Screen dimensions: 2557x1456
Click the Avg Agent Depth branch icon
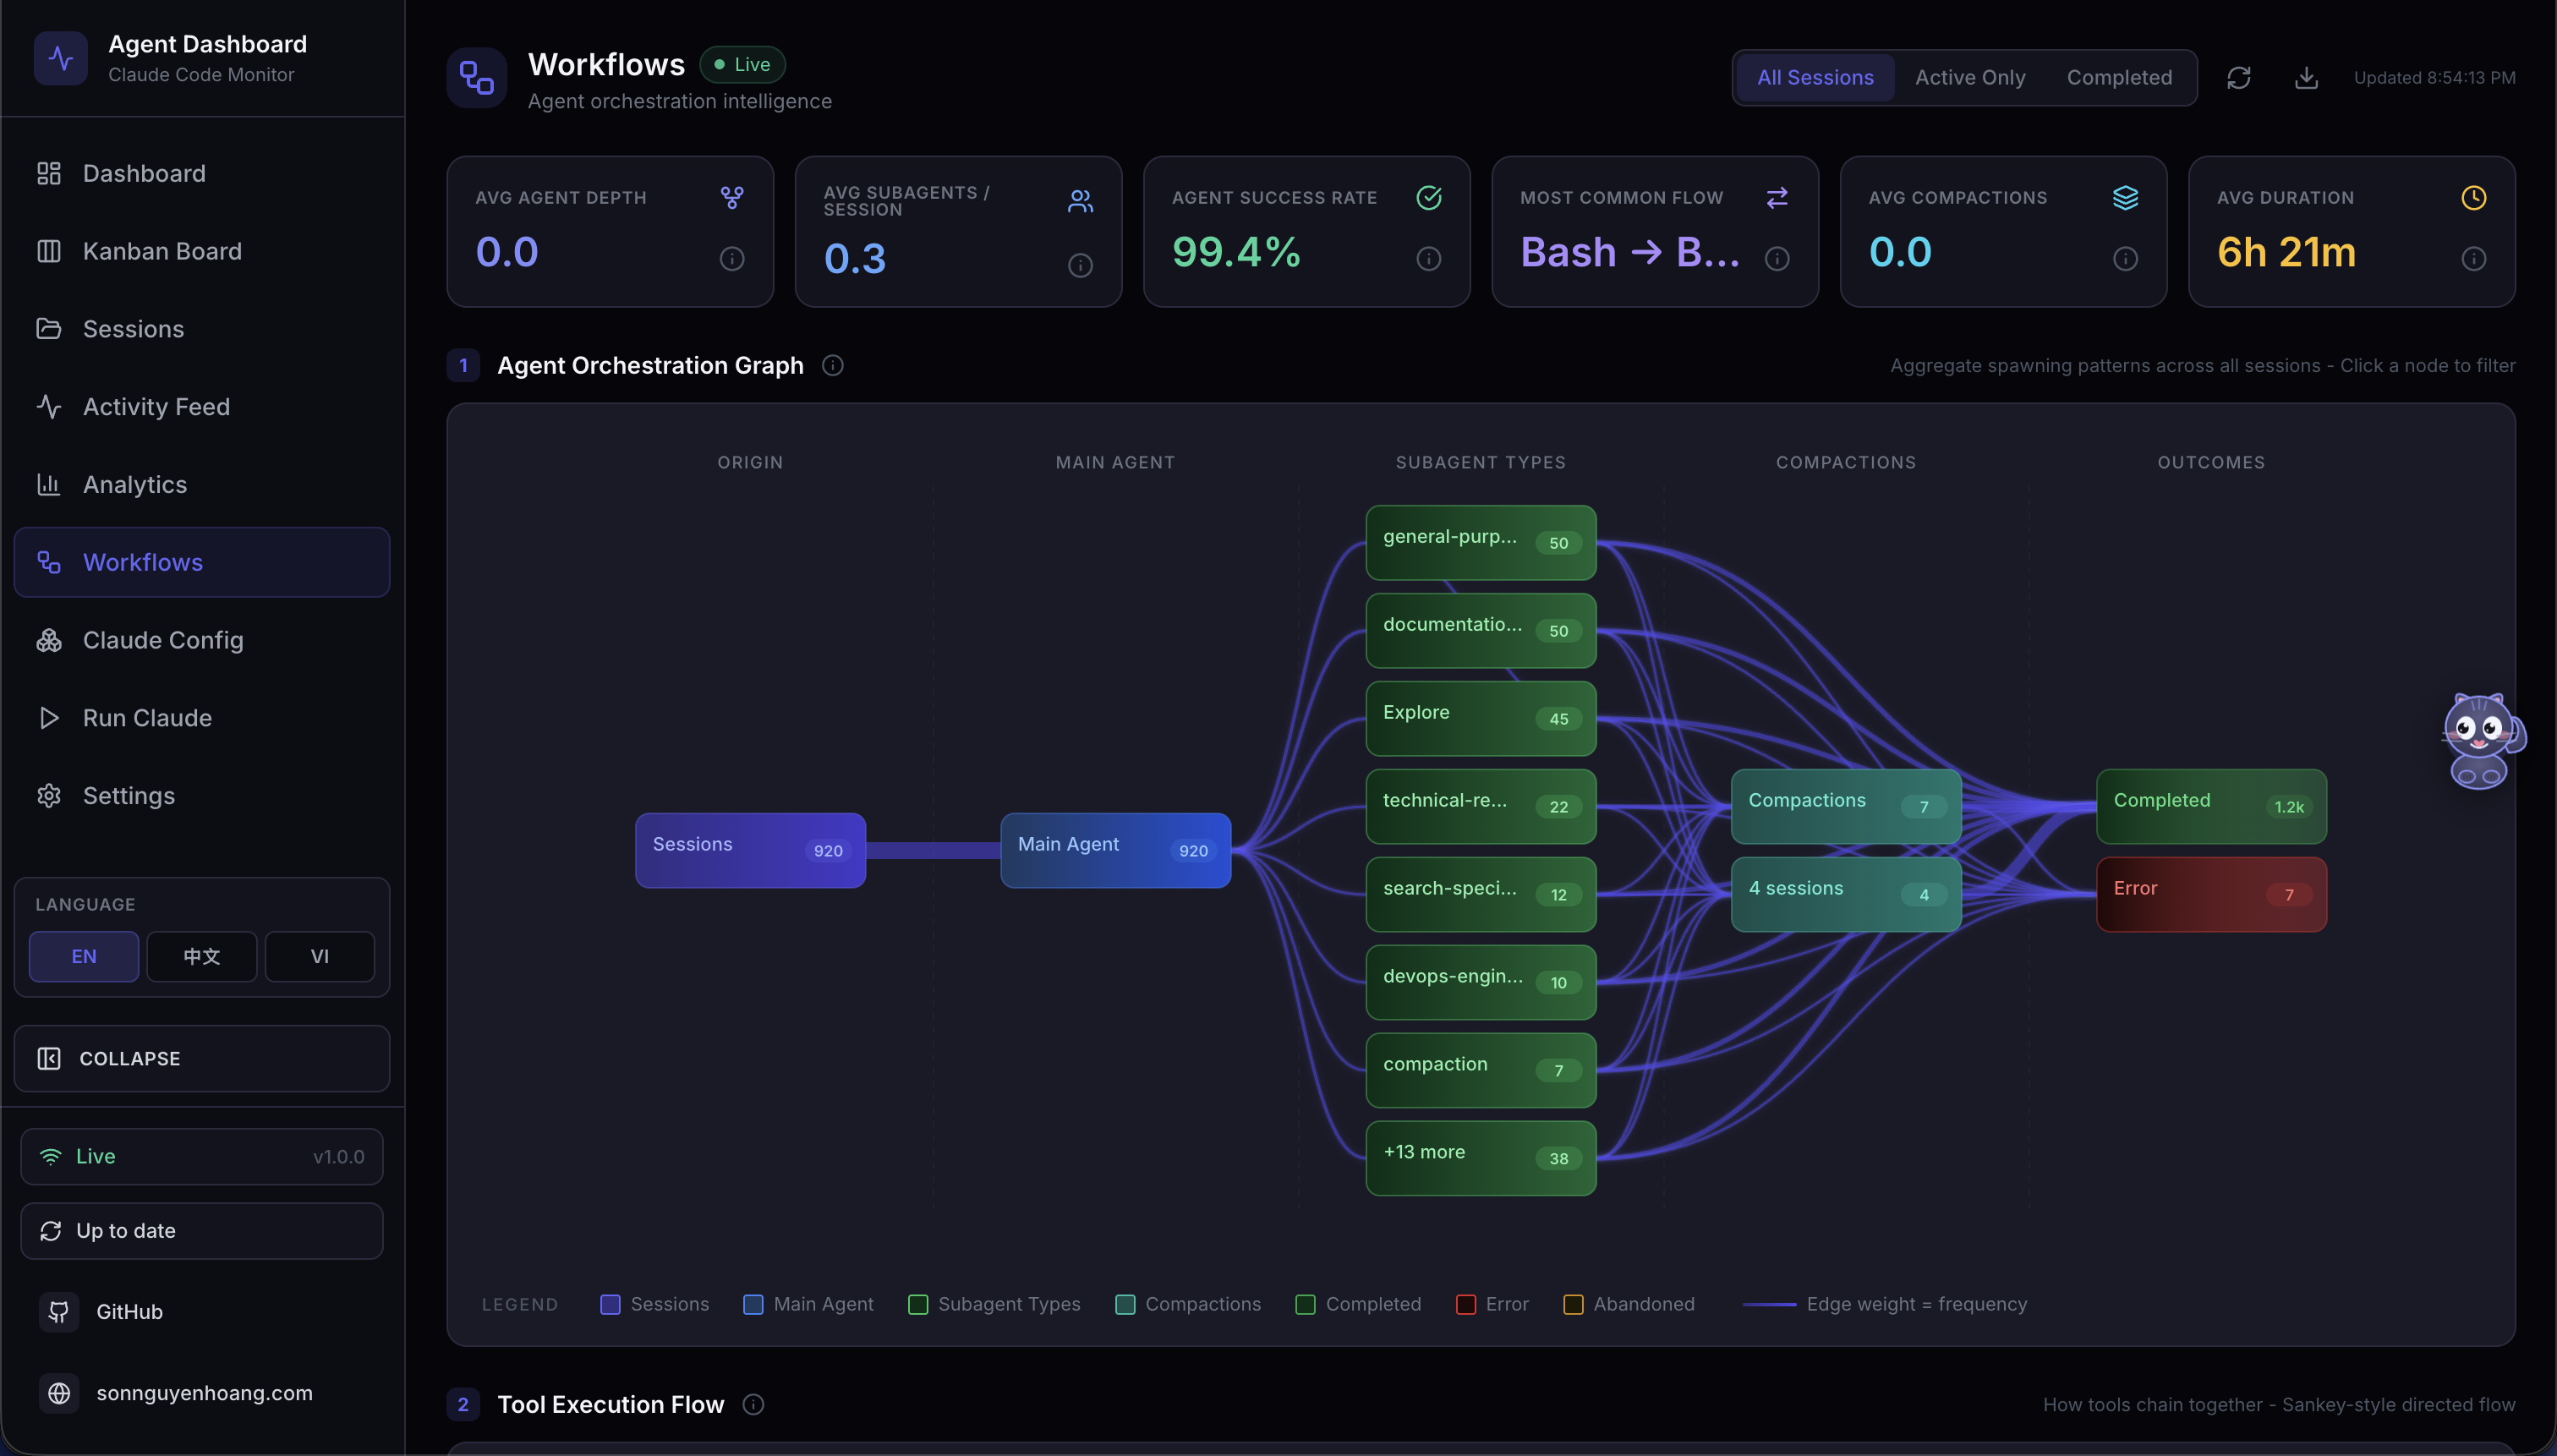[732, 198]
